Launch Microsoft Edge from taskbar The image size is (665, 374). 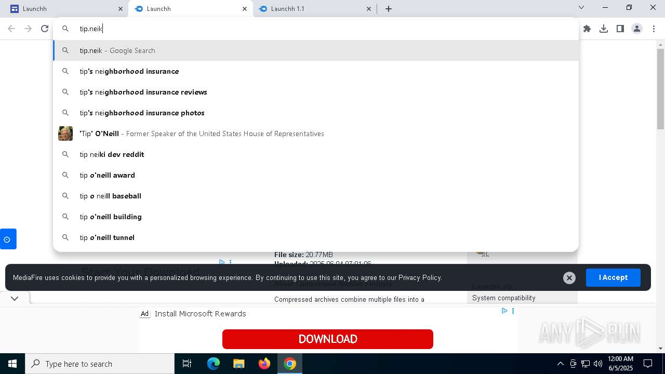tap(214, 364)
